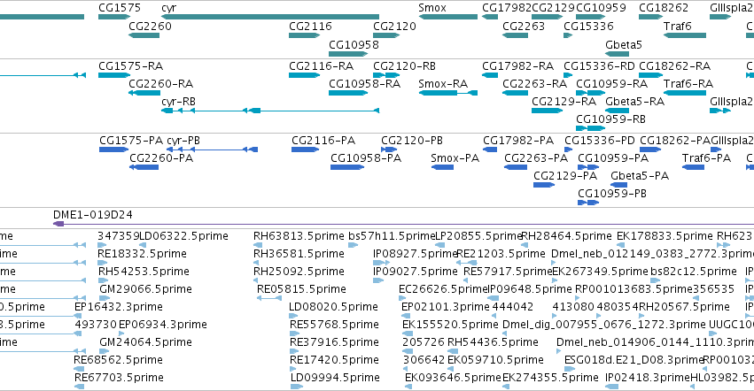Image resolution: width=754 pixels, height=391 pixels.
Task: Click the Gbeta5-PA protein label
Action: pyautogui.click(x=640, y=176)
